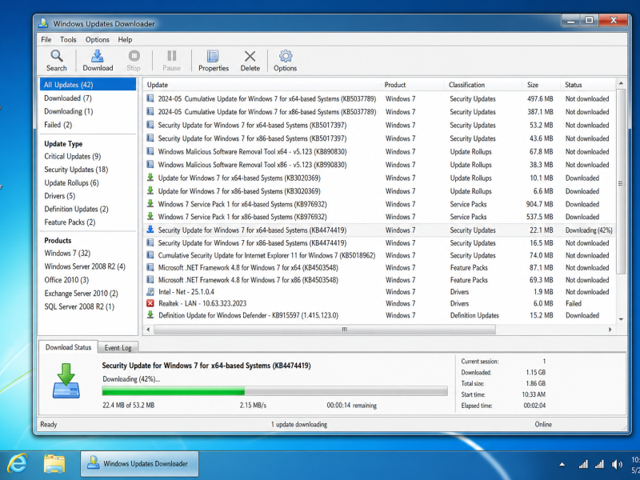Click the large download icon in the Download Status panel
Screen dimensions: 640x480
coord(66,381)
